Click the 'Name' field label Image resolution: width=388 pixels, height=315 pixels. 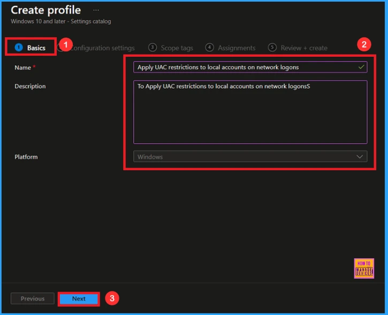coord(22,67)
